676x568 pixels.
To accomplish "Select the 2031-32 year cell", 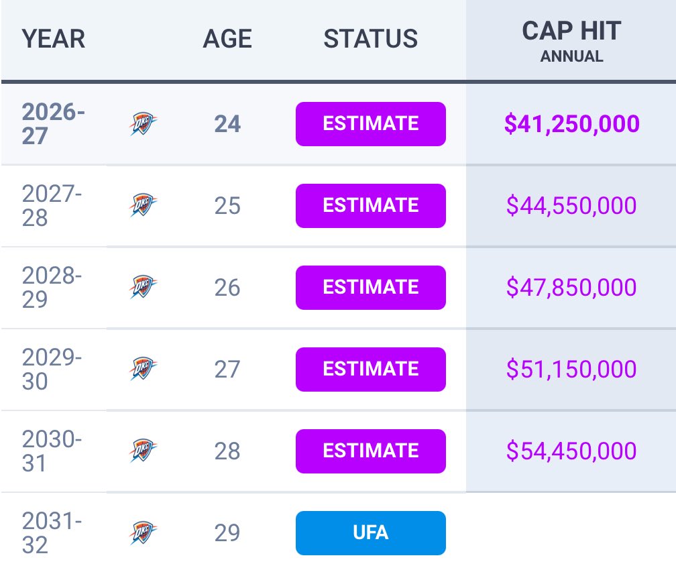I will [x=52, y=533].
